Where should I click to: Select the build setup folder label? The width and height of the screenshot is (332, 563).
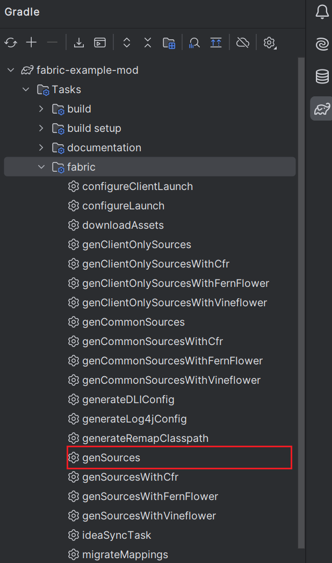(95, 128)
